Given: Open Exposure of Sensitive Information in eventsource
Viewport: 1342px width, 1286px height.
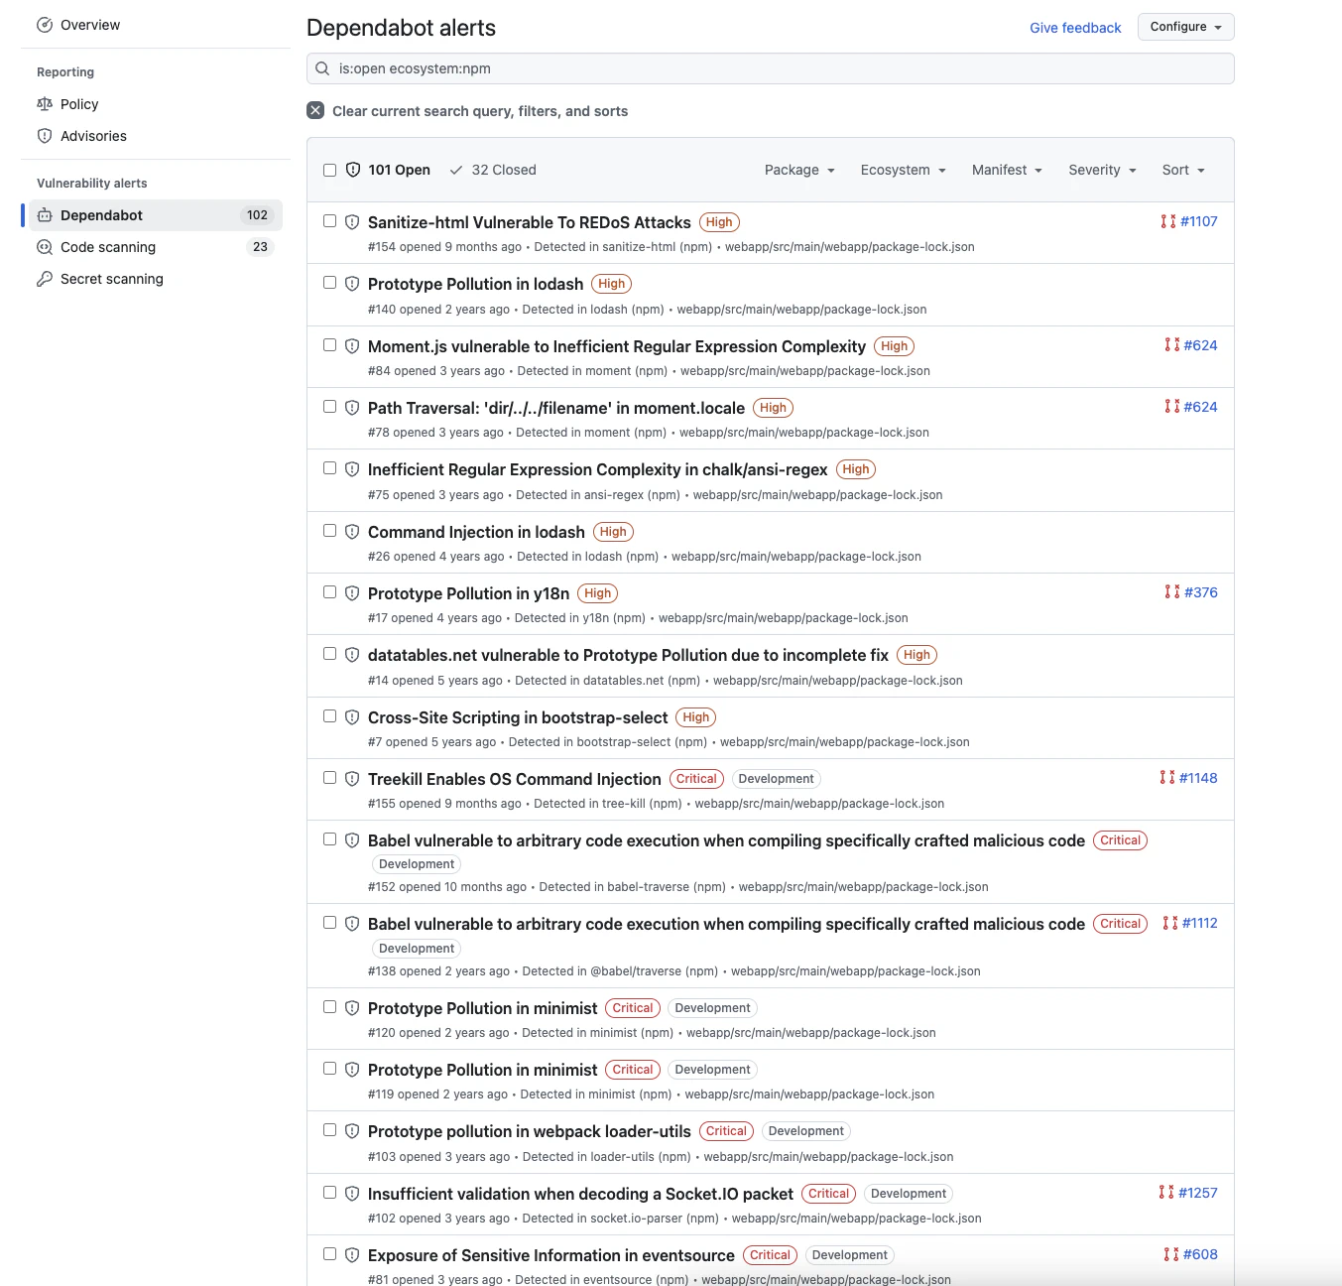Looking at the screenshot, I should [x=551, y=1255].
